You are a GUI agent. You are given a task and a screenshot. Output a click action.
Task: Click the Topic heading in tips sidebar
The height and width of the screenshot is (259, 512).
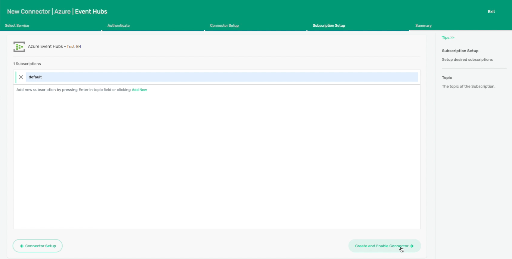pyautogui.click(x=447, y=78)
